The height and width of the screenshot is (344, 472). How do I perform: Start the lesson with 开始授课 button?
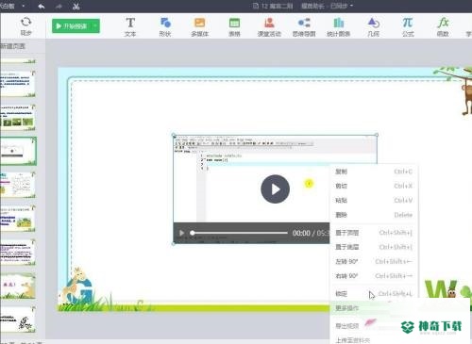click(x=73, y=26)
